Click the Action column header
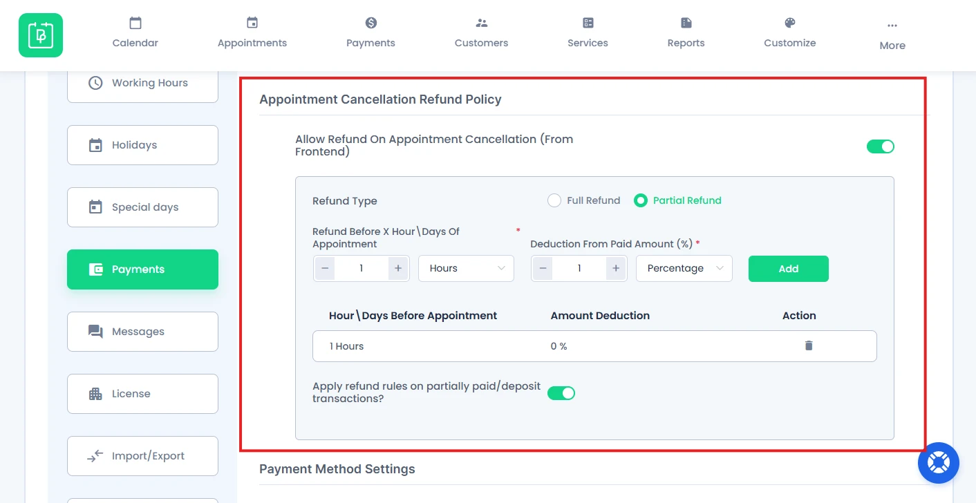This screenshot has height=503, width=976. [x=799, y=316]
